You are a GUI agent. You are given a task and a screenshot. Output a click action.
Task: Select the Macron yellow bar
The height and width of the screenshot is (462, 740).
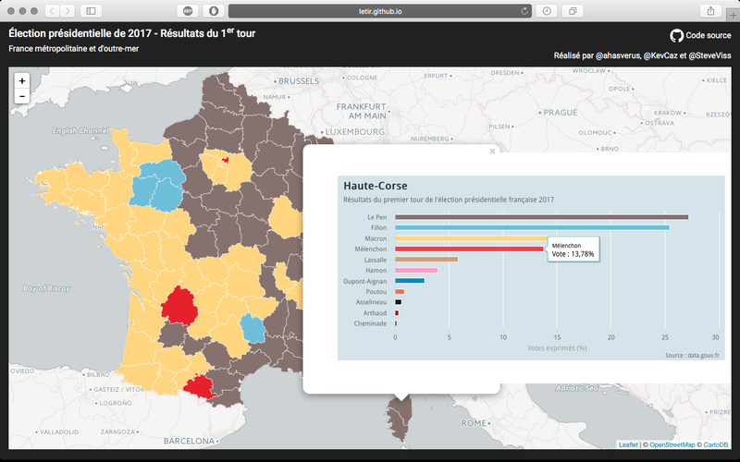[472, 238]
